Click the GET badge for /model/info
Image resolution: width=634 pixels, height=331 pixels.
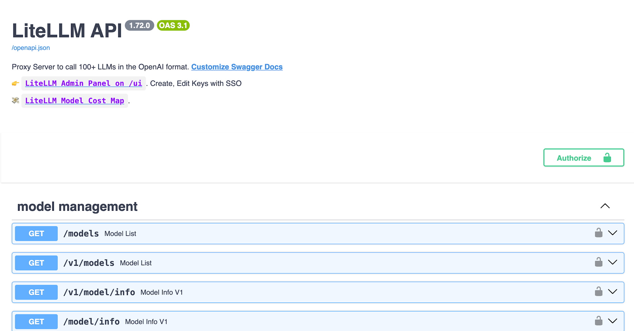pos(36,322)
